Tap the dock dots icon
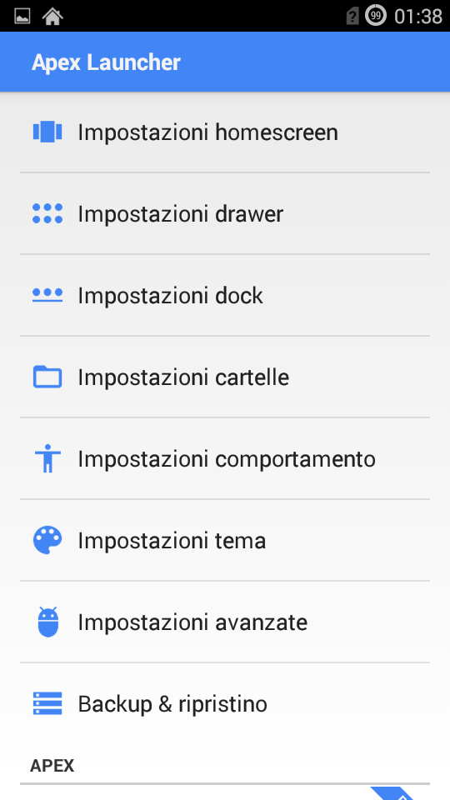The height and width of the screenshot is (800, 450). 47,295
